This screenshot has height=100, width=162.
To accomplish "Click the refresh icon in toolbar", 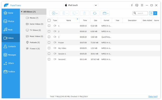I will point(95,13).
